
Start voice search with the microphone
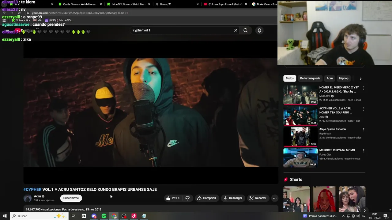[x=259, y=30]
